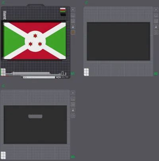Image resolution: width=159 pixels, height=161 pixels.
Task: Select the small black object on plate 01
Action: 63,14
